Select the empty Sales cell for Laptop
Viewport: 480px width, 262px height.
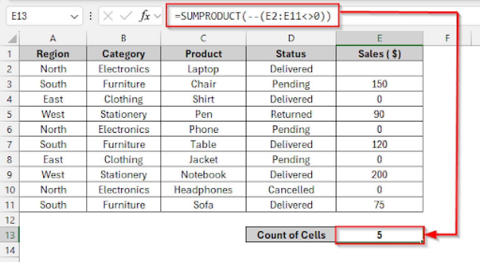(379, 69)
